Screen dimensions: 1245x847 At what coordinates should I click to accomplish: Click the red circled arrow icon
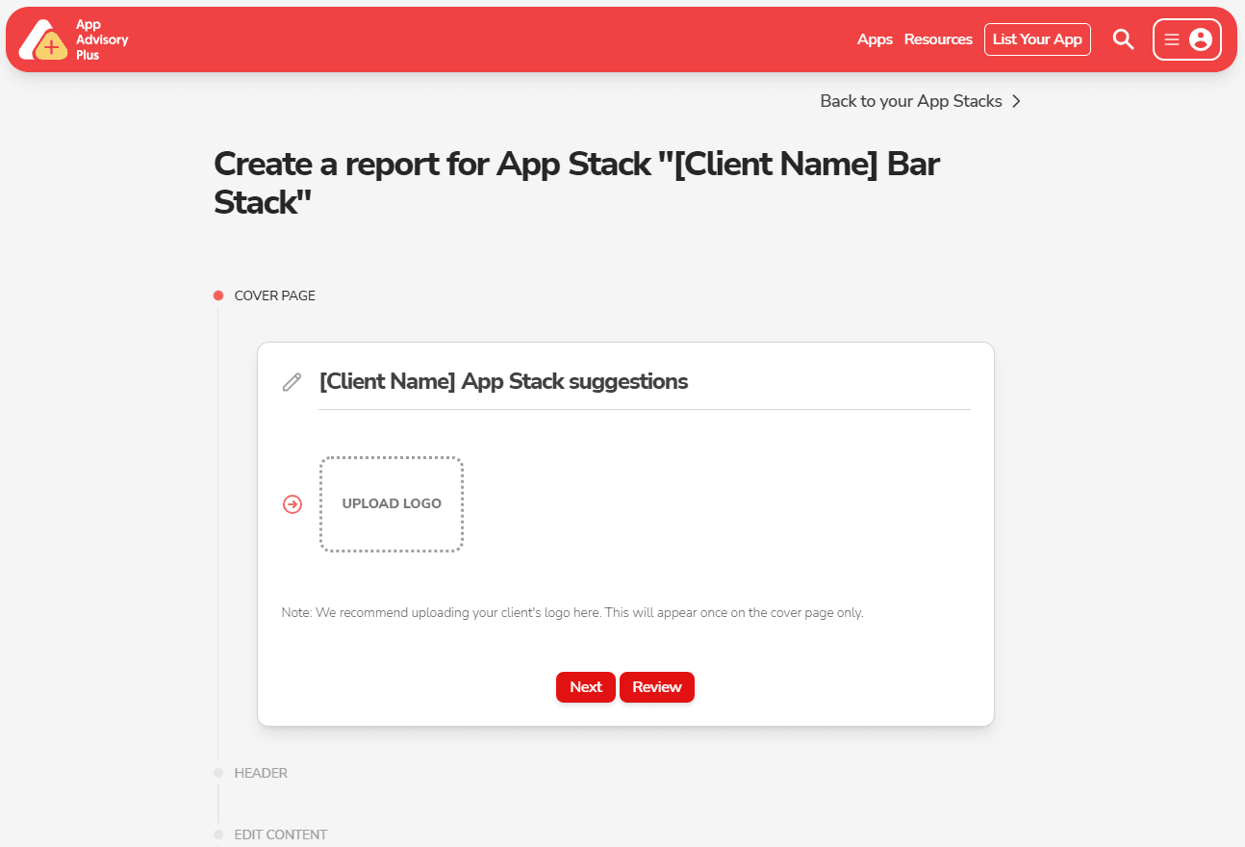292,504
